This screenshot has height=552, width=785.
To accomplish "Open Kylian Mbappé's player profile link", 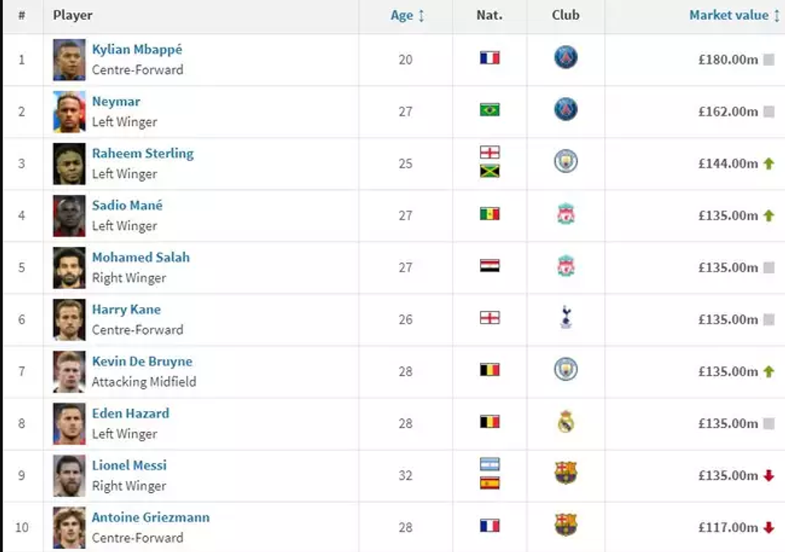I will pyautogui.click(x=137, y=50).
